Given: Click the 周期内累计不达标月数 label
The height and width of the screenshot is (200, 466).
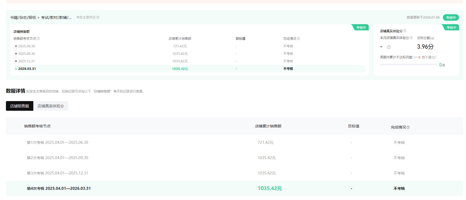Looking at the screenshot, I should click(396, 57).
